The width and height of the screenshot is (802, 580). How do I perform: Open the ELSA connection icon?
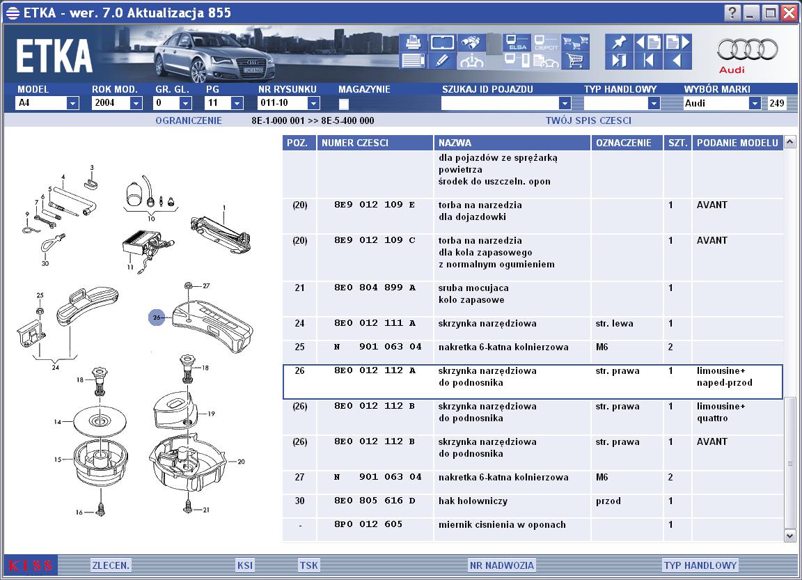(x=517, y=42)
